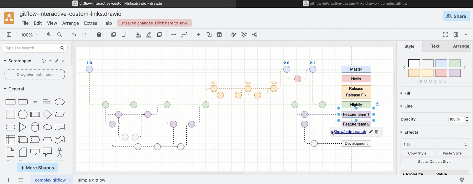Bring selection to front
The image size is (473, 184).
tap(114, 35)
